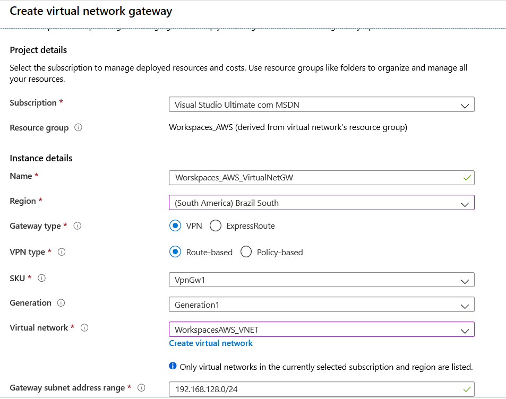Select the Policy-based VPN type radio button

coord(246,252)
